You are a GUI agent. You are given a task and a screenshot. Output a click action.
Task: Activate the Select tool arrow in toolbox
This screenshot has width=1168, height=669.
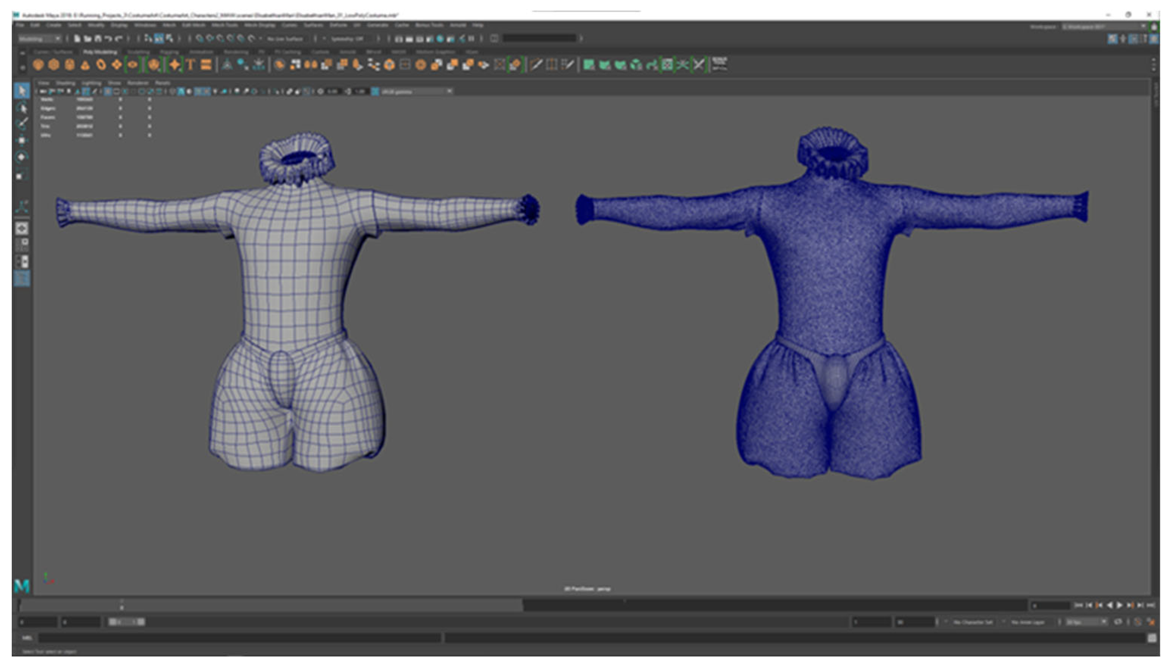click(x=22, y=90)
